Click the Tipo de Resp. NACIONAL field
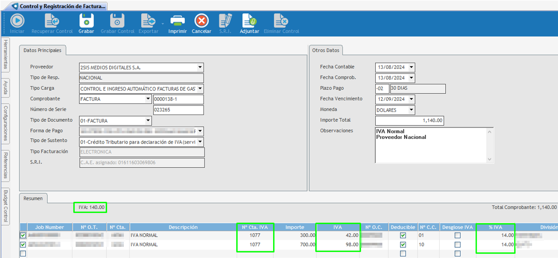This screenshot has height=258, width=558. [x=141, y=78]
